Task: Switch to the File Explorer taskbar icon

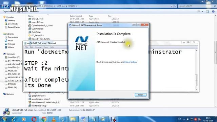Action: [x=73, y=119]
